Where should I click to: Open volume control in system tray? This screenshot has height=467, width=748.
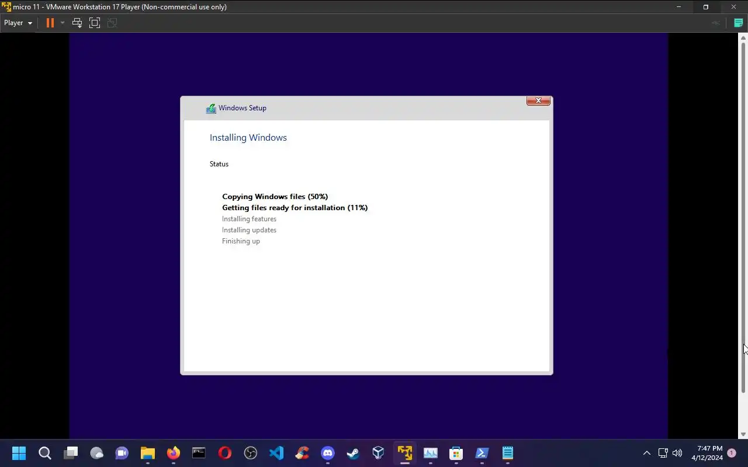click(x=677, y=453)
